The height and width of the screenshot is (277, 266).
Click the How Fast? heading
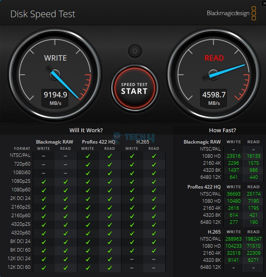pyautogui.click(x=222, y=130)
